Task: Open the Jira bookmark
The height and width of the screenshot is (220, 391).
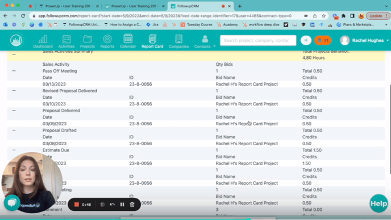Action: [152, 24]
